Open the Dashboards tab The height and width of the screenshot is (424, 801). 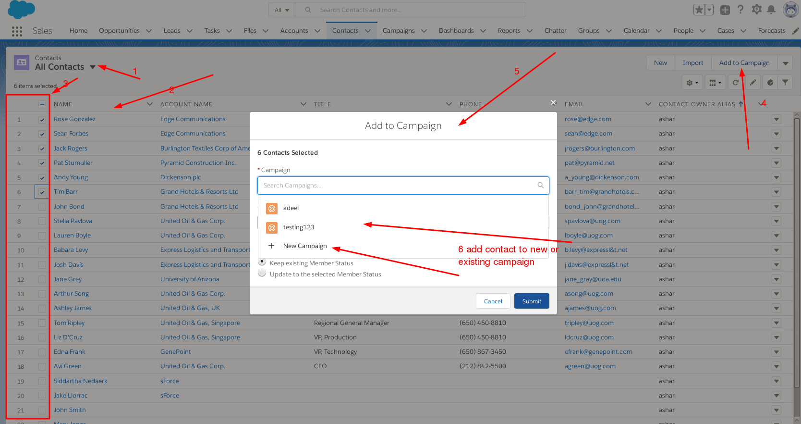pyautogui.click(x=456, y=31)
